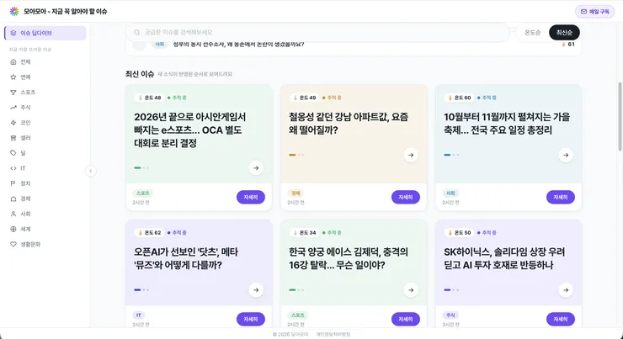Click the 온도 62 thermometer badge
This screenshot has height=339, width=623.
tap(149, 233)
